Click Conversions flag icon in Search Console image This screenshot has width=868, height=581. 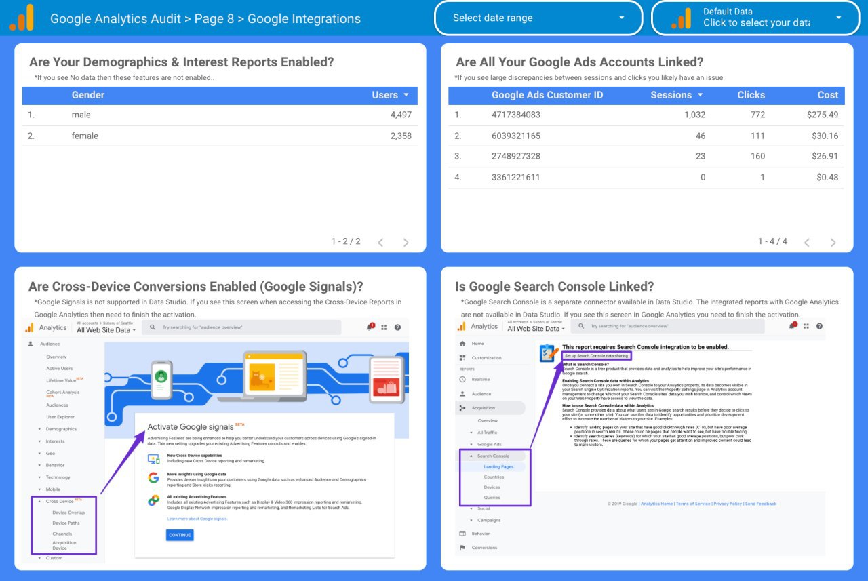[462, 548]
